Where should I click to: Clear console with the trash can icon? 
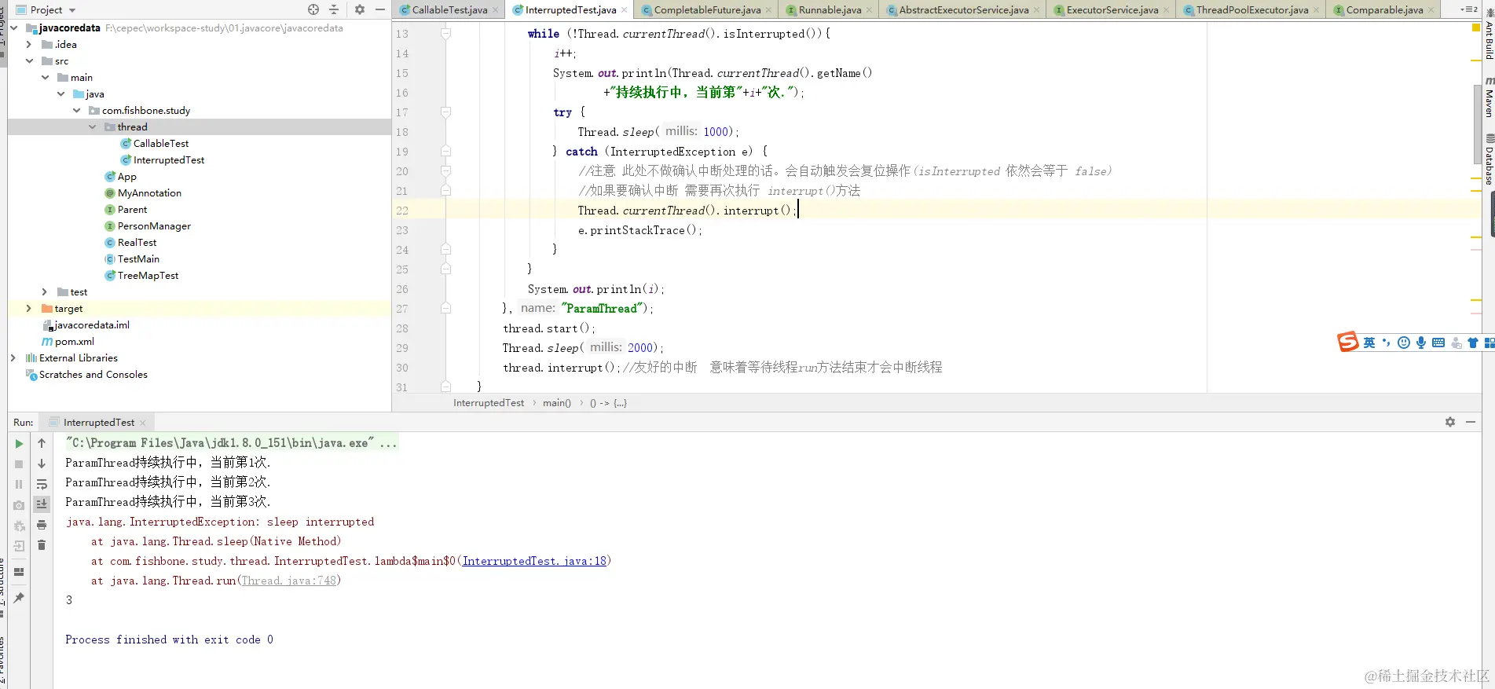tap(42, 545)
